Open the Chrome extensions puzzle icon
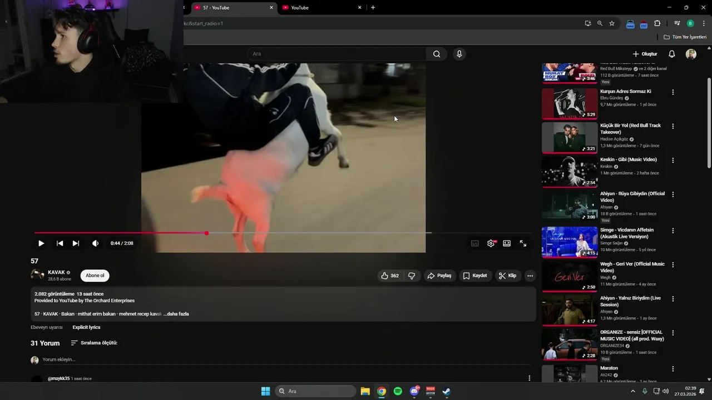712x400 pixels. click(x=657, y=23)
